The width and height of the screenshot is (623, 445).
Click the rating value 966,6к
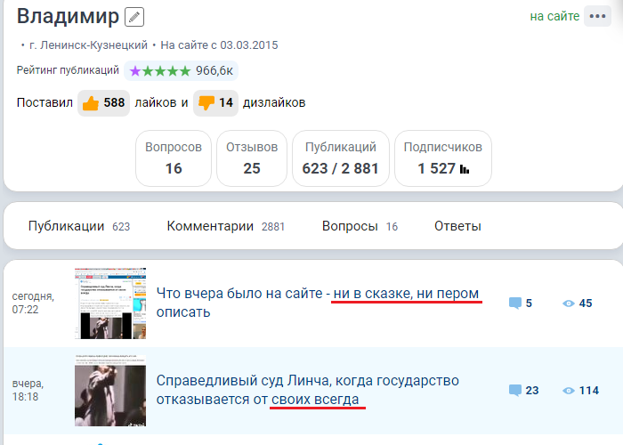214,70
